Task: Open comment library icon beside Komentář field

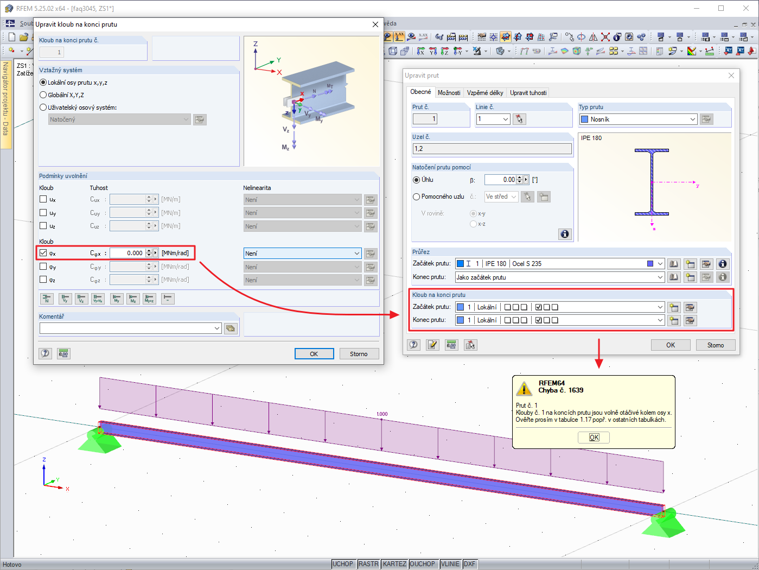Action: (x=231, y=328)
